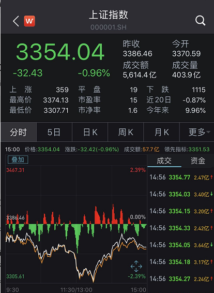Select the 分时 tab

19,132
